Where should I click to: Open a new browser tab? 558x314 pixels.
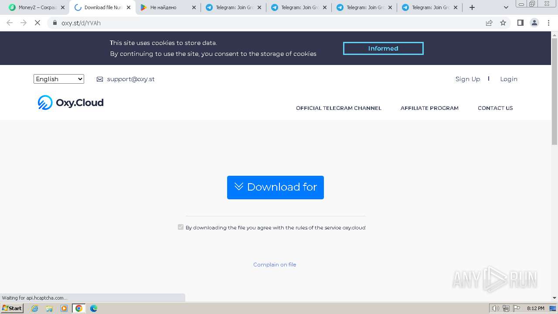click(472, 7)
